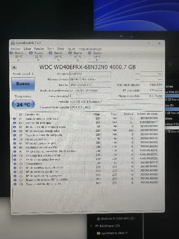Click the S.M.A.R.T., NCQ features value
This screenshot has width=179, height=239.
point(116,107)
